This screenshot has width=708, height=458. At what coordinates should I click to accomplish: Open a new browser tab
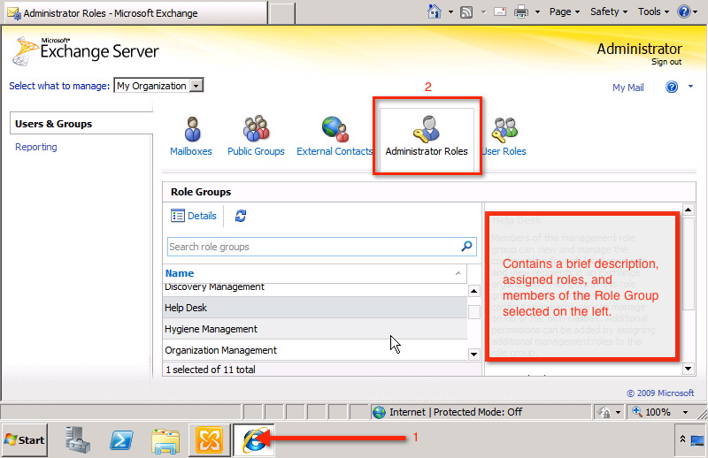click(282, 13)
